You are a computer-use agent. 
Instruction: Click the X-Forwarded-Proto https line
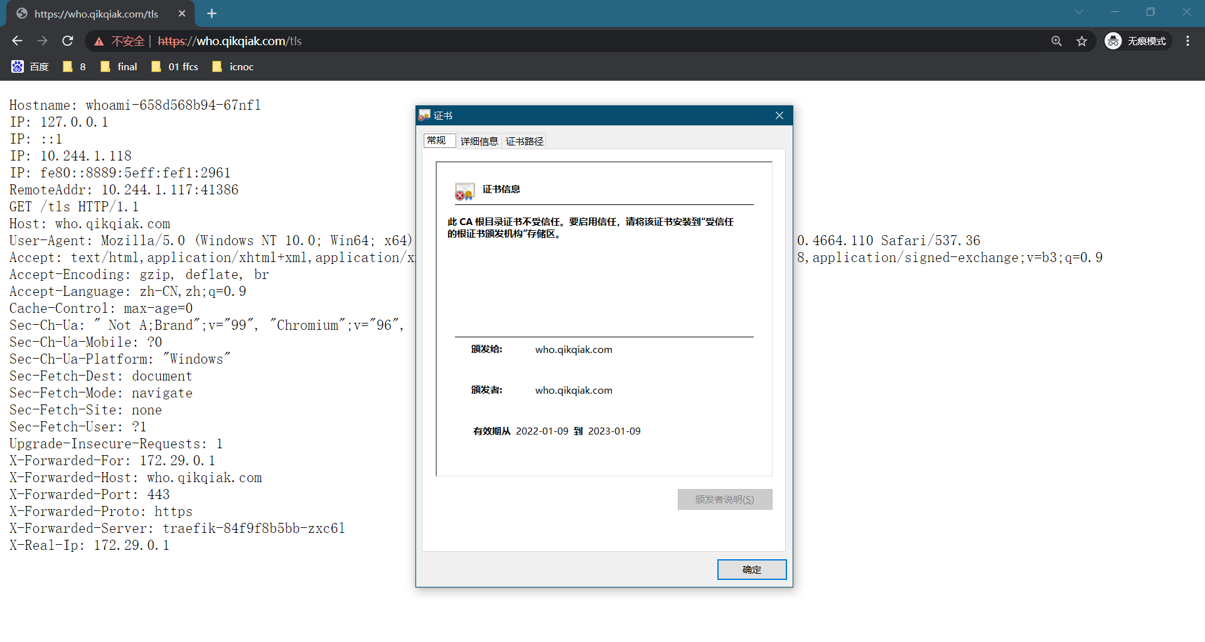(x=100, y=511)
